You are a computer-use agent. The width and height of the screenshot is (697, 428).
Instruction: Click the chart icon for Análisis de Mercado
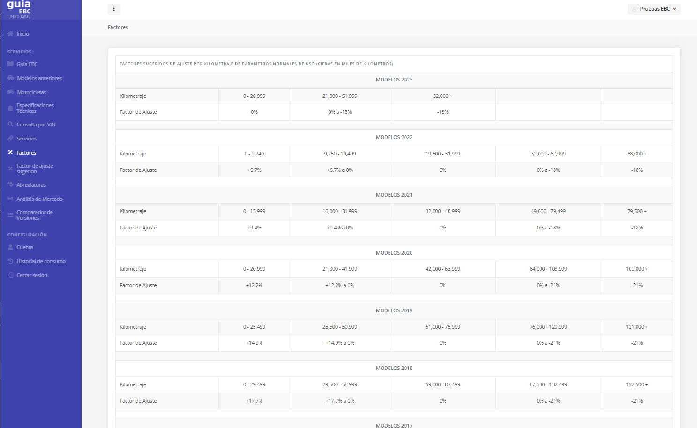10,199
